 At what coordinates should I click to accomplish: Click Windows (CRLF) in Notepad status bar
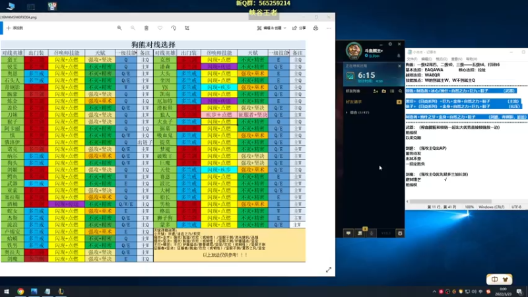[x=491, y=207]
